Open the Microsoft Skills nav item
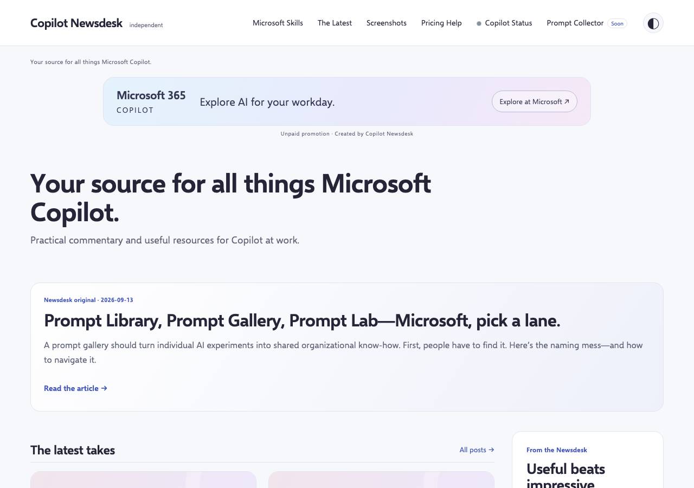The width and height of the screenshot is (694, 488). pos(278,23)
